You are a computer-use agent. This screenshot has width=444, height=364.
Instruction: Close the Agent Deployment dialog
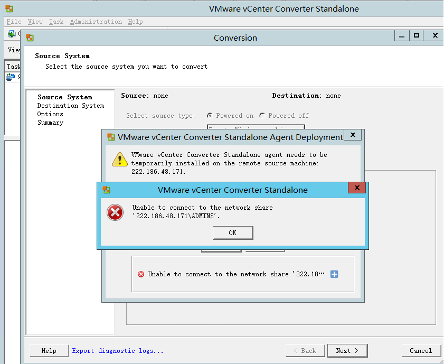[353, 135]
